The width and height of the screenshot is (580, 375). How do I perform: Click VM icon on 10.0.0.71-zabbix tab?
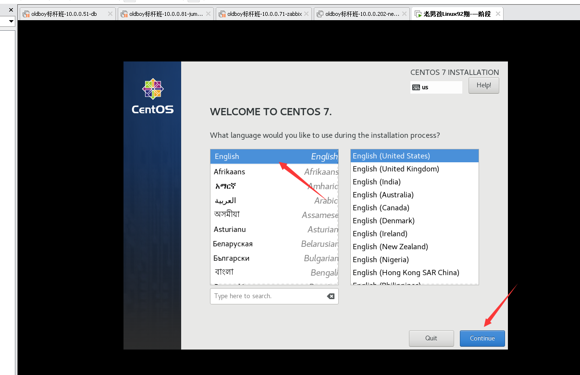pyautogui.click(x=222, y=14)
